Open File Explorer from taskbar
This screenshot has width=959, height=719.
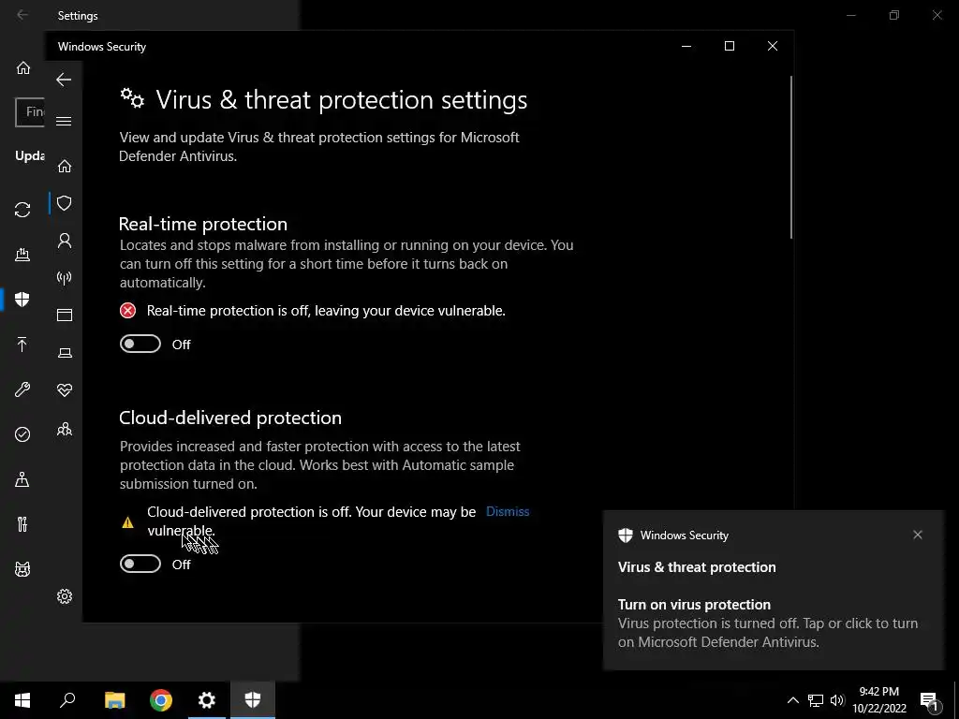click(114, 700)
